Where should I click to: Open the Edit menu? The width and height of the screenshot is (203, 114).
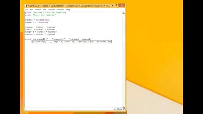32,9
